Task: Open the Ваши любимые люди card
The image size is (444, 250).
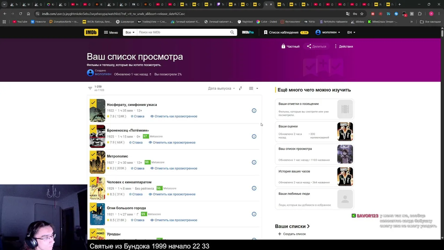Action: tap(314, 199)
